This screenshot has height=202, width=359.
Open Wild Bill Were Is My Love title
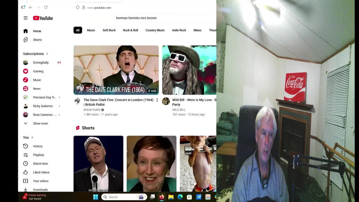click(x=194, y=102)
